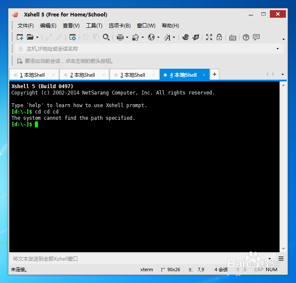This screenshot has height=283, width=296.
Task: Open the folder icon for sessions
Action: tap(30, 37)
